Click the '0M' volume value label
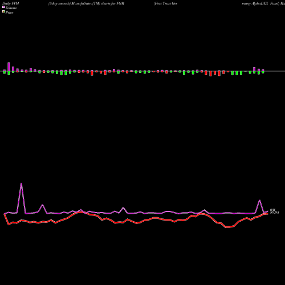This screenshot has height=285, width=285. 272,210
